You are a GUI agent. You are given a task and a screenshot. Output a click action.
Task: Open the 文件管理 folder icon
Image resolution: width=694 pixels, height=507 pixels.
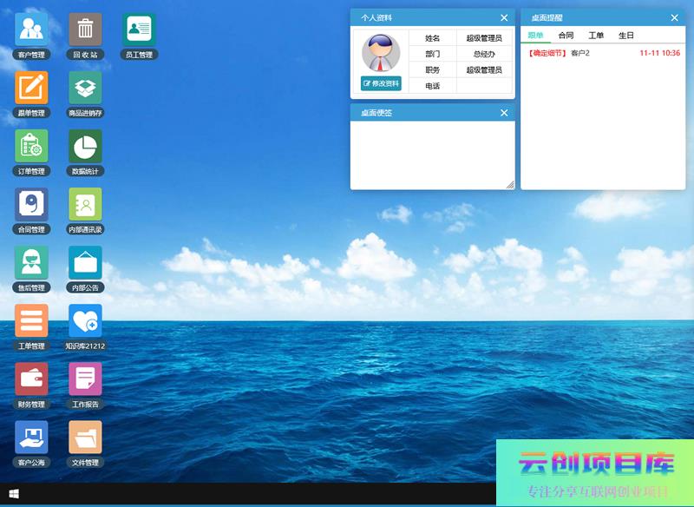coord(85,438)
